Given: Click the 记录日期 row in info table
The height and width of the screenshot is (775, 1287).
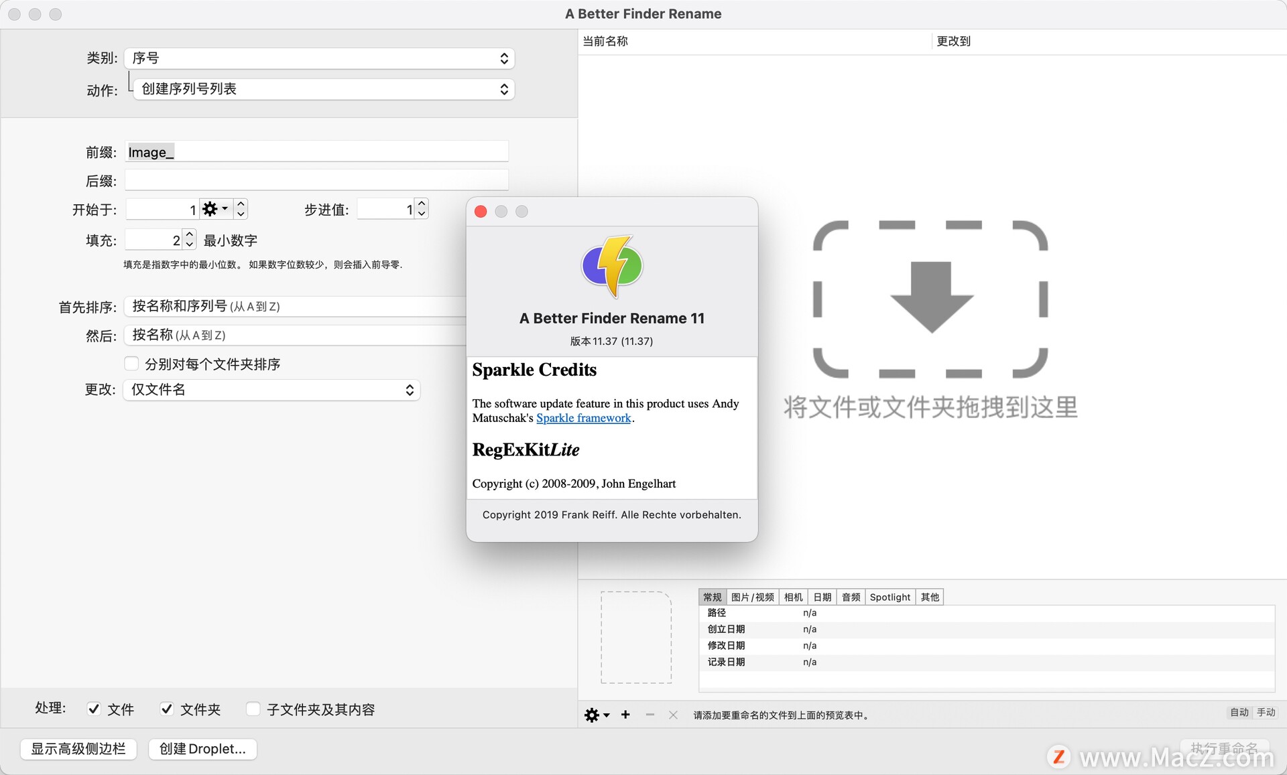Looking at the screenshot, I should point(987,662).
